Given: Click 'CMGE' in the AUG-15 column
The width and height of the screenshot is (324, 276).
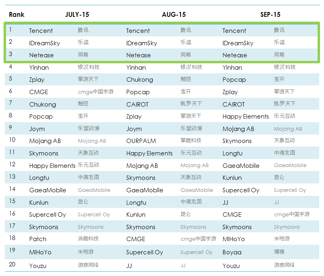Looking at the screenshot, I should point(136,239).
